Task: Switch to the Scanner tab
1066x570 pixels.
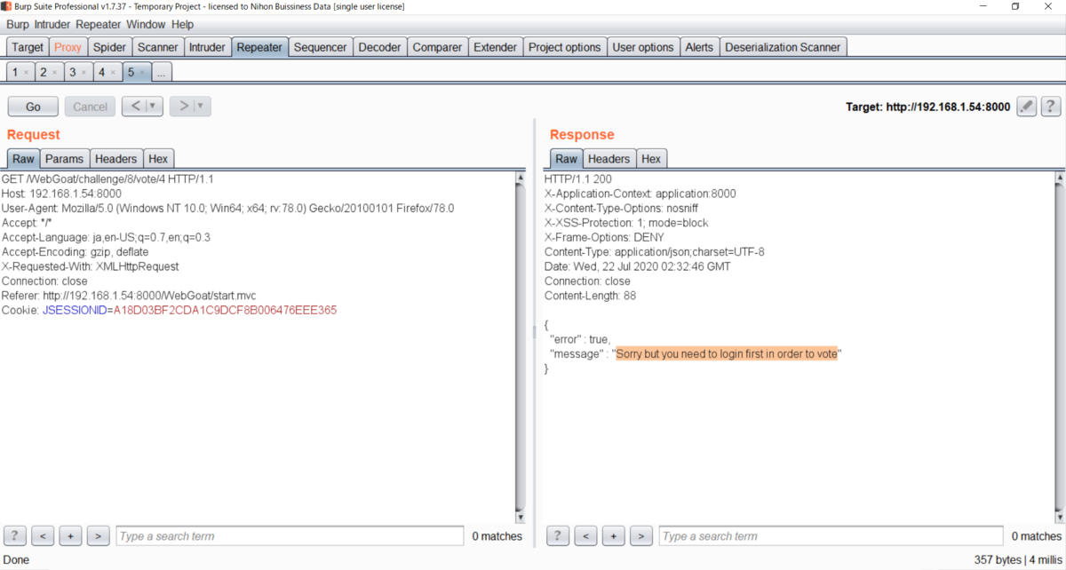Action: click(x=158, y=47)
